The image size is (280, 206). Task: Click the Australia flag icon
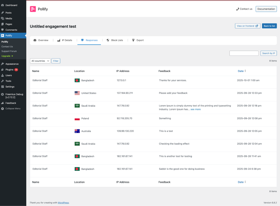[x=77, y=131]
